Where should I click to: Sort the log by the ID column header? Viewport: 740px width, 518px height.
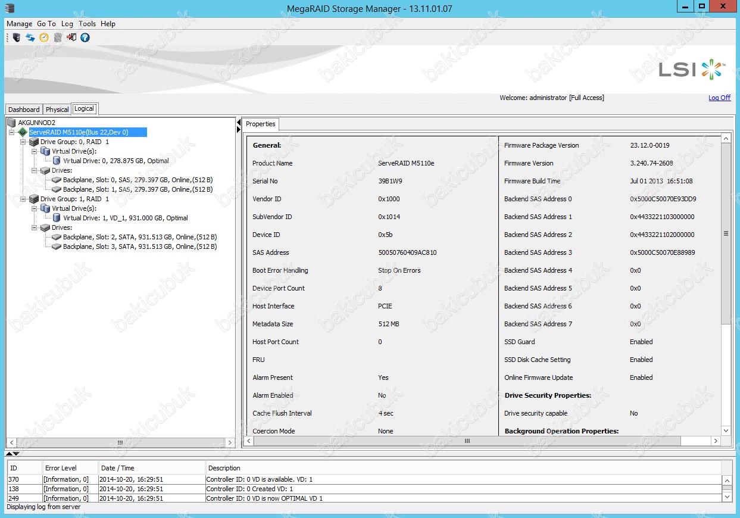coord(24,468)
